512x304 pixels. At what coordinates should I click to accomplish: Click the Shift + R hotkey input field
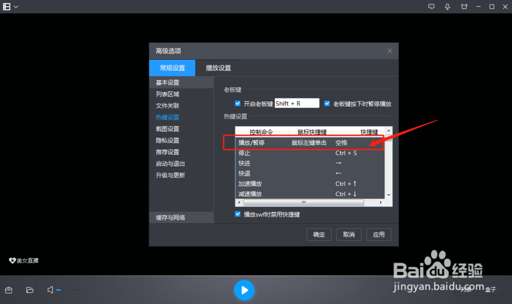point(297,103)
